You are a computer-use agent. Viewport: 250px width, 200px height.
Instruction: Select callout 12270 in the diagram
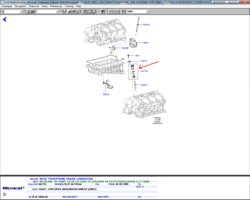[144, 61]
